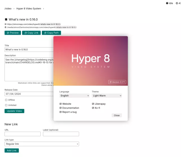
Task: Click the Idle status indicator icon
Action: click(x=167, y=3)
